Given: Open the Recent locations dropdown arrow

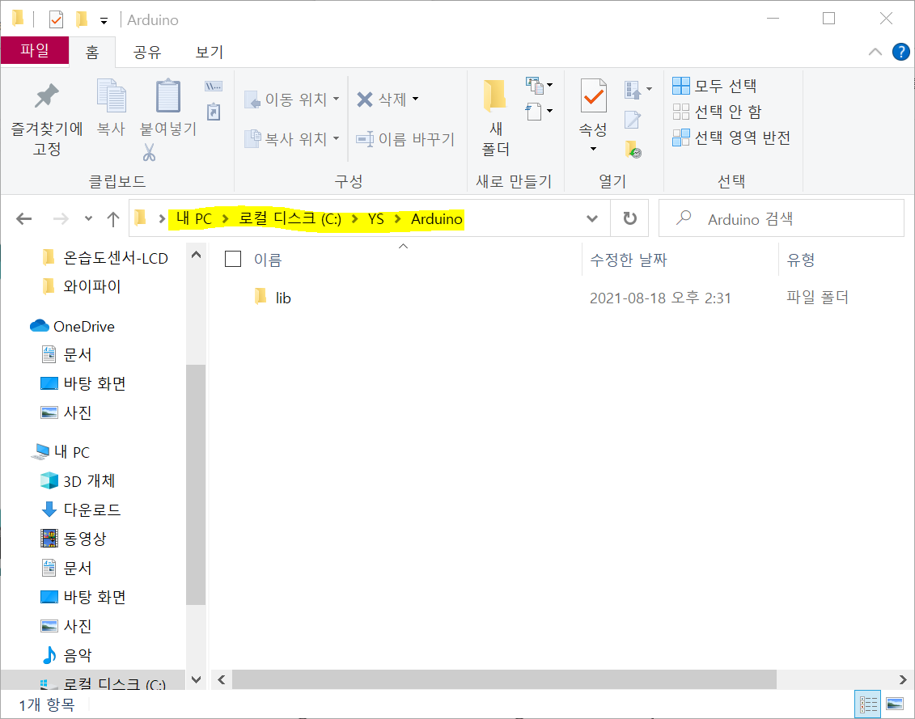Looking at the screenshot, I should tap(88, 219).
